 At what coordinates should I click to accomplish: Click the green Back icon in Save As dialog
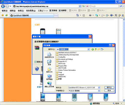tap(92, 49)
